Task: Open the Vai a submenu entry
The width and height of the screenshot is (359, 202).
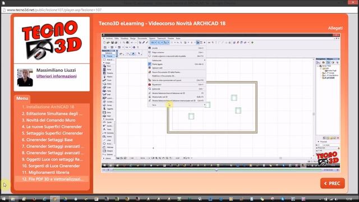Action: [177, 105]
